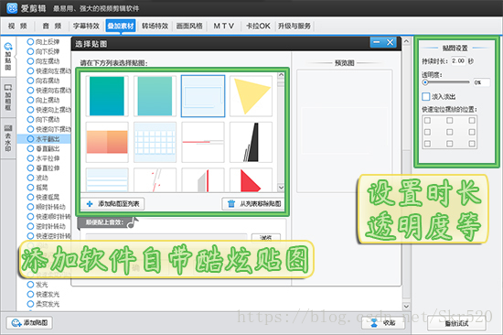Click 从列表移除贴图 button
503x335 pixels.
click(x=253, y=203)
